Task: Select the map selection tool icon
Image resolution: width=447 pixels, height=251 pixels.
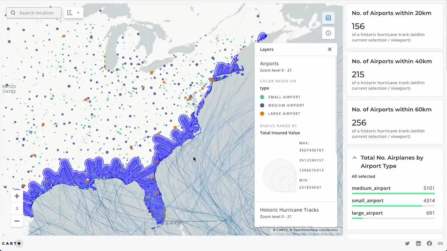Action: click(70, 13)
